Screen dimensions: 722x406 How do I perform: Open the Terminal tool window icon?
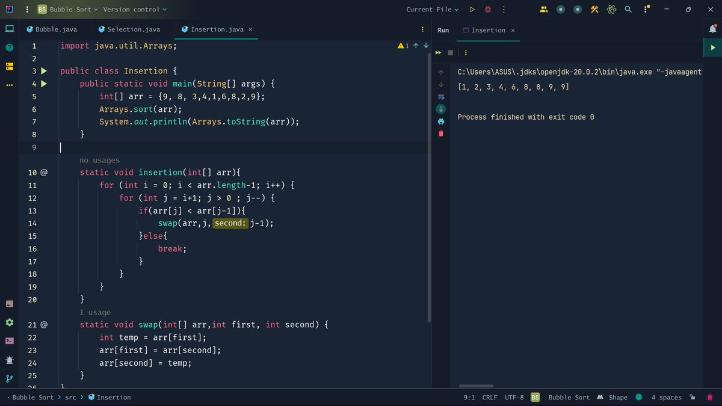pyautogui.click(x=10, y=340)
